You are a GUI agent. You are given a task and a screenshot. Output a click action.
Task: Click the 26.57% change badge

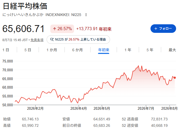[62, 29]
